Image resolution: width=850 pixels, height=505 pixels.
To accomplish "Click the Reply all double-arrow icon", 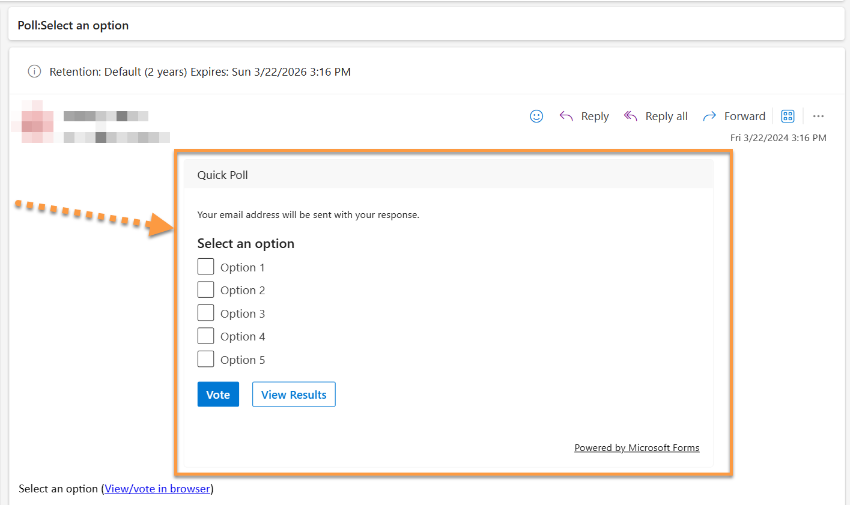I will coord(630,116).
